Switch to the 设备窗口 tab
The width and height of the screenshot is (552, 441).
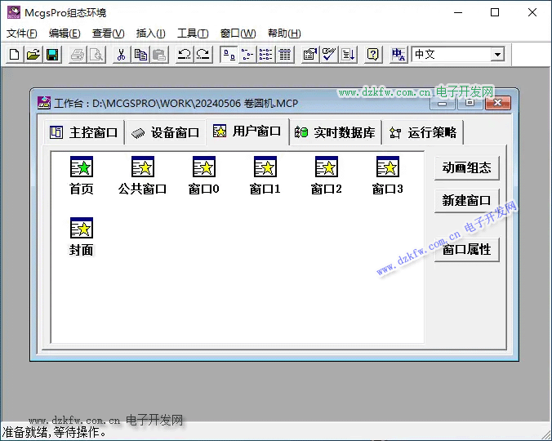click(x=167, y=132)
